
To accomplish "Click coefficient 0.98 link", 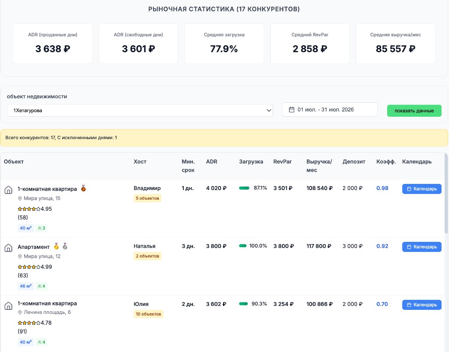I will (x=382, y=188).
